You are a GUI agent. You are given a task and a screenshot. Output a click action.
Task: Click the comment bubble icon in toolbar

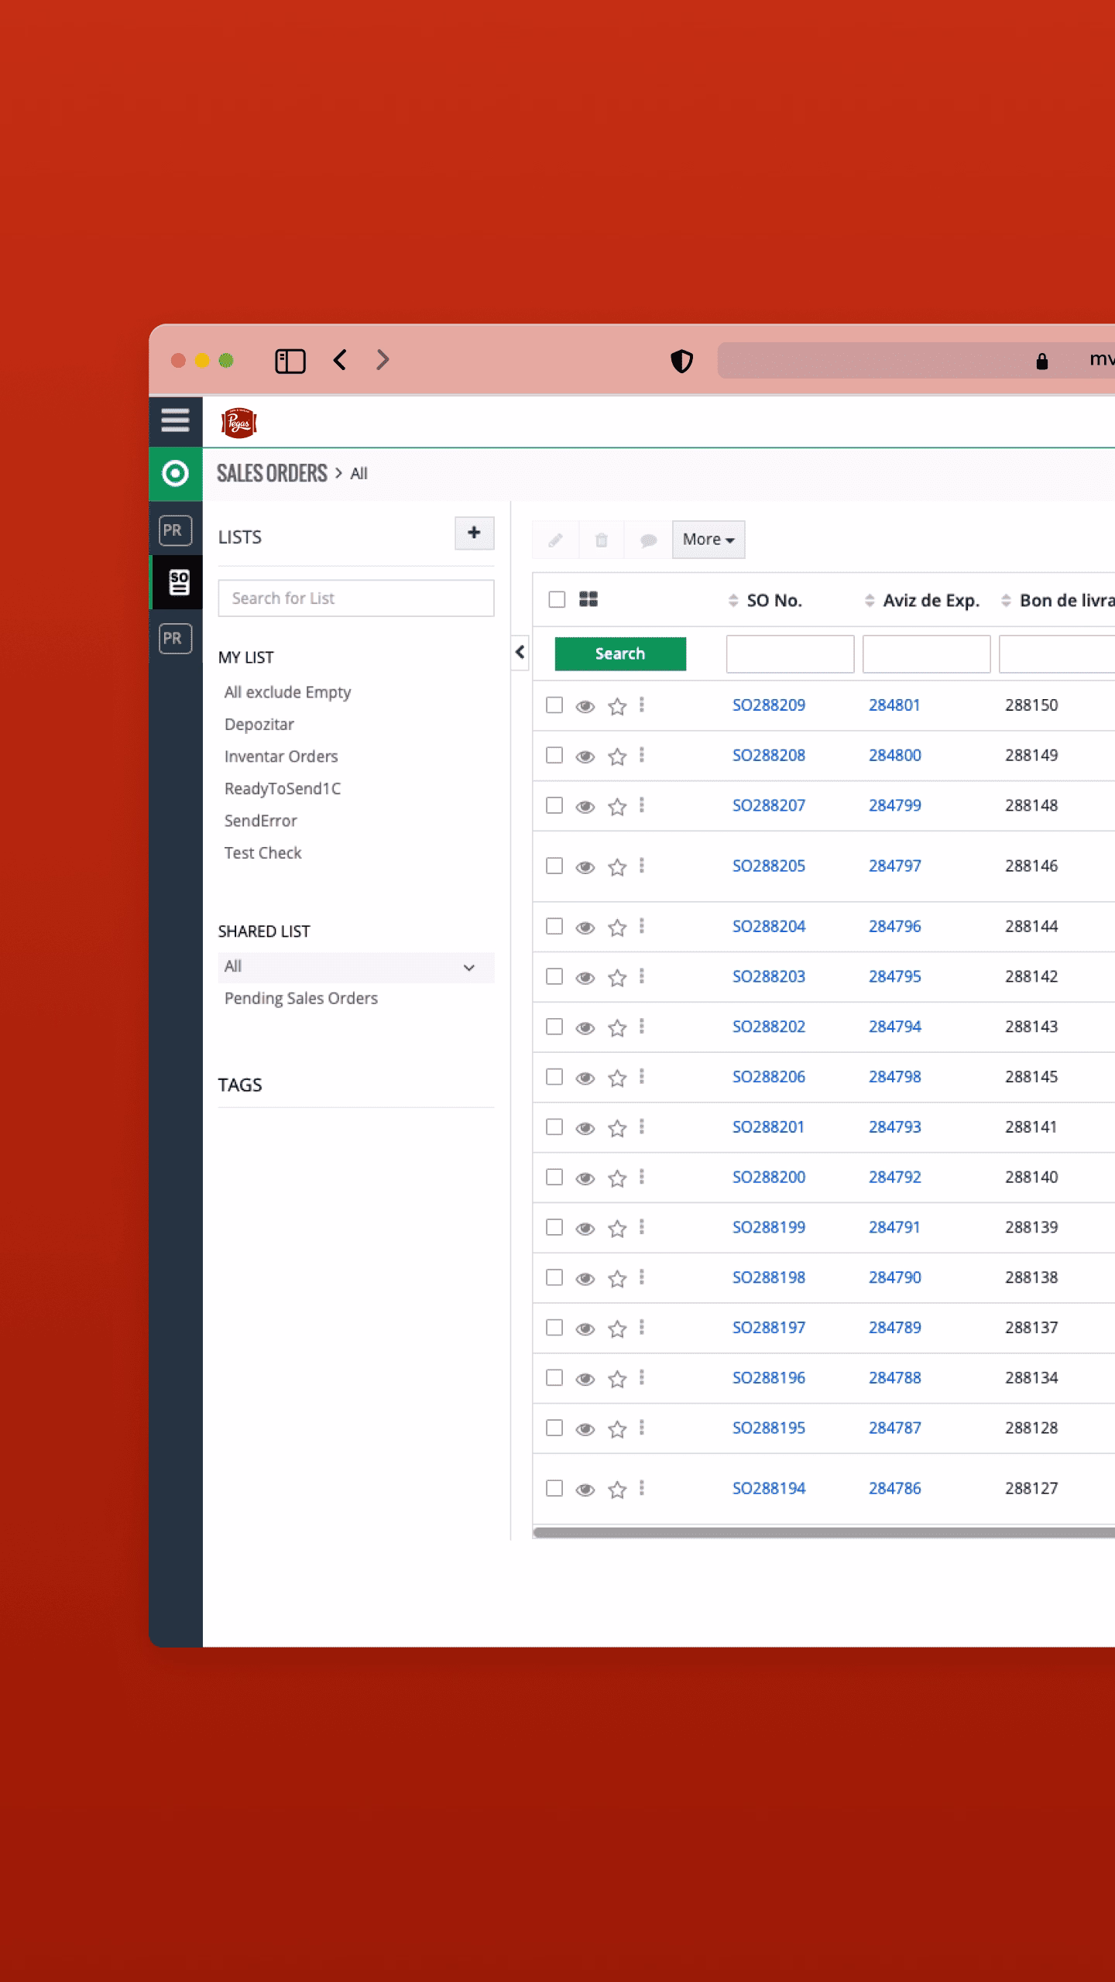click(x=648, y=540)
